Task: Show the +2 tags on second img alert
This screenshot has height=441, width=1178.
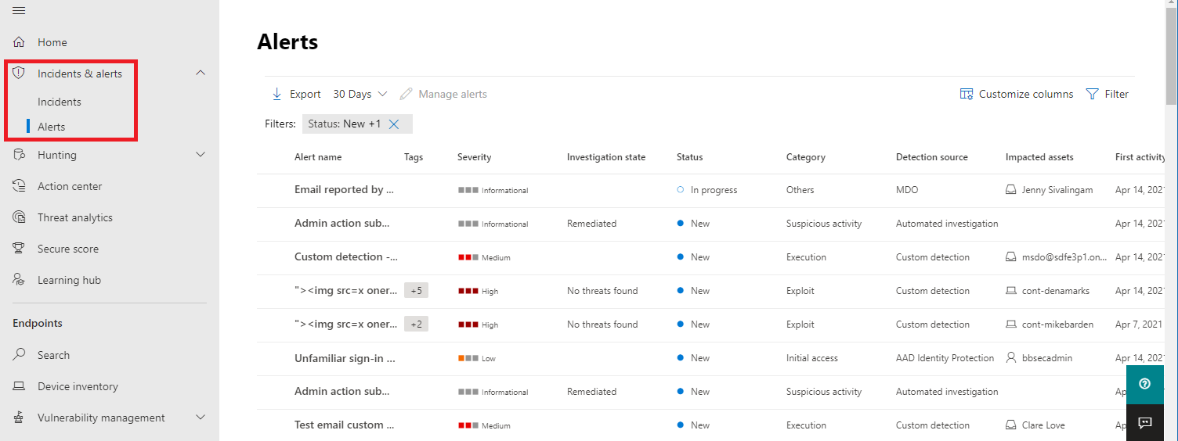Action: point(416,324)
